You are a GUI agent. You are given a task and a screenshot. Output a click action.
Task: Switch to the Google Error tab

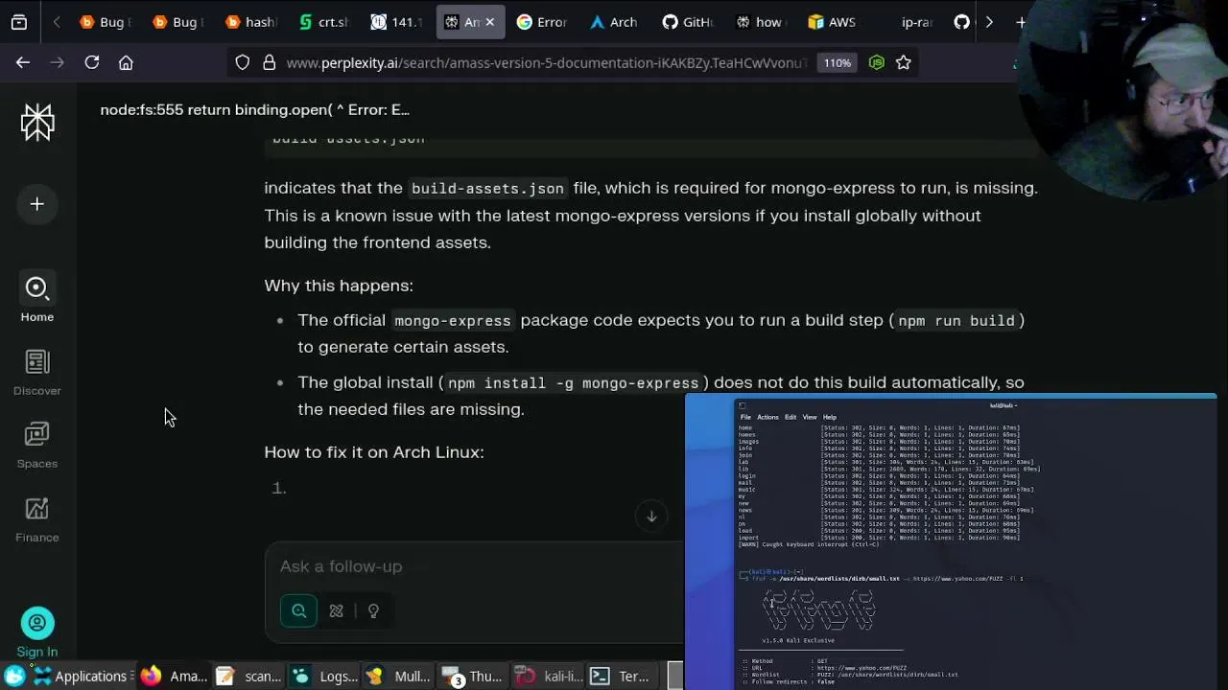click(x=542, y=22)
